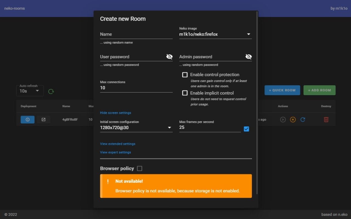The image size is (351, 219).
Task: Click the ADD ROOM button
Action: [x=319, y=90]
